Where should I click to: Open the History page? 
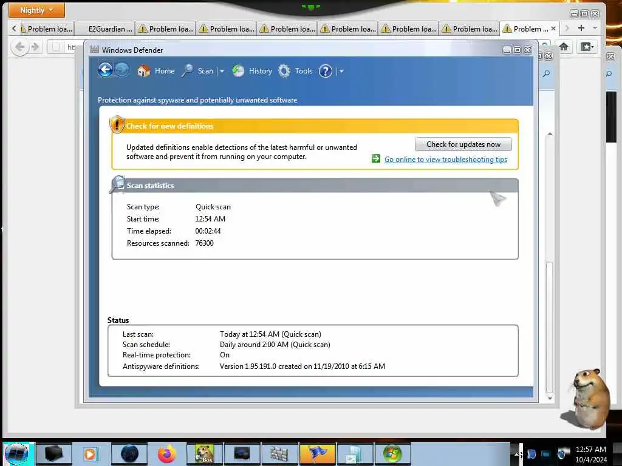tap(260, 71)
